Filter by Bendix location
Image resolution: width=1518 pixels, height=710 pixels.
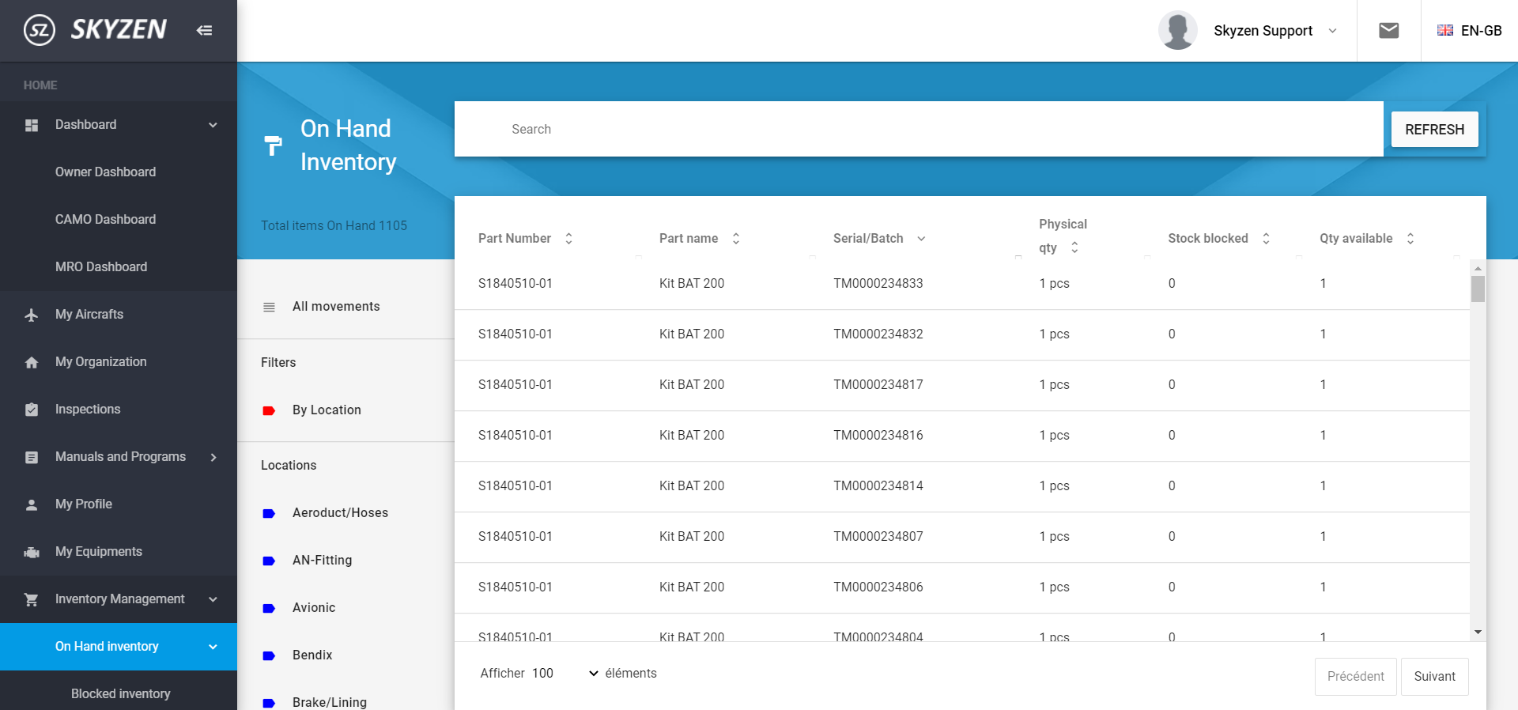point(312,655)
